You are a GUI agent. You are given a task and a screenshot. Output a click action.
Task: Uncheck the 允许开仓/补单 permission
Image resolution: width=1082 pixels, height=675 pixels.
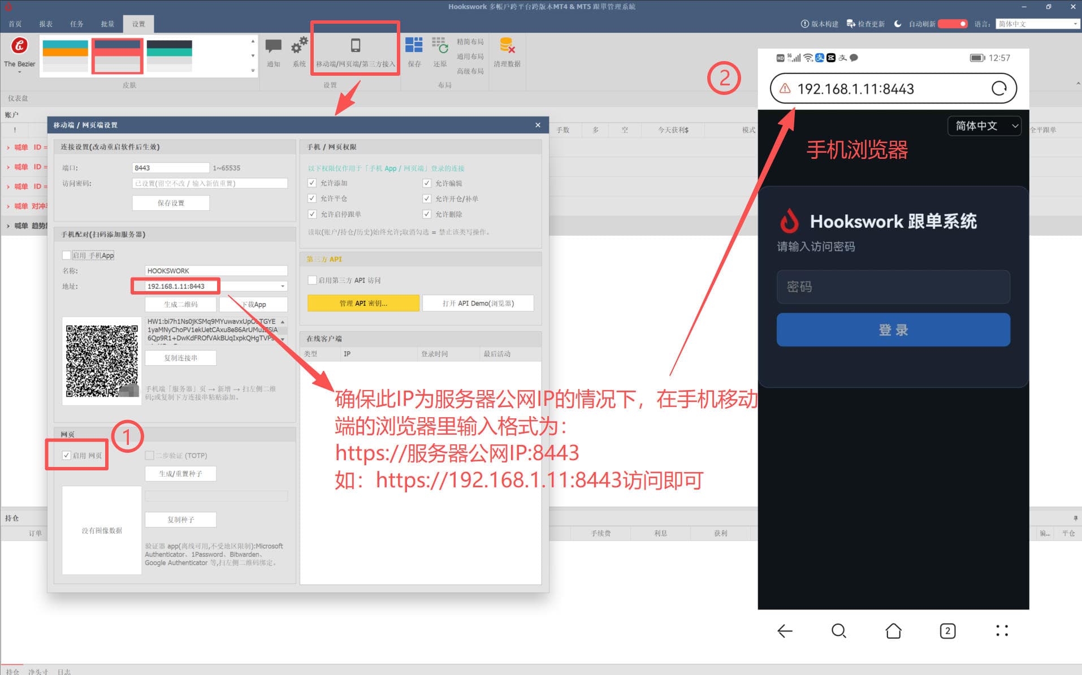pyautogui.click(x=427, y=198)
